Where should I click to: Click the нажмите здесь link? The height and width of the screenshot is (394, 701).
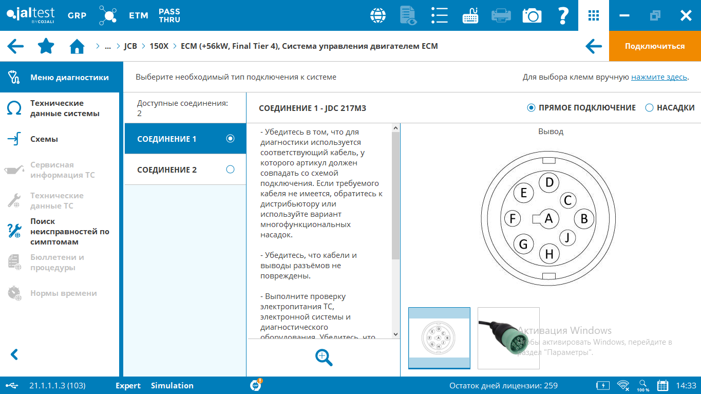(659, 77)
